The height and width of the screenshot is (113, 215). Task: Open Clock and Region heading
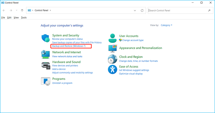(131, 57)
